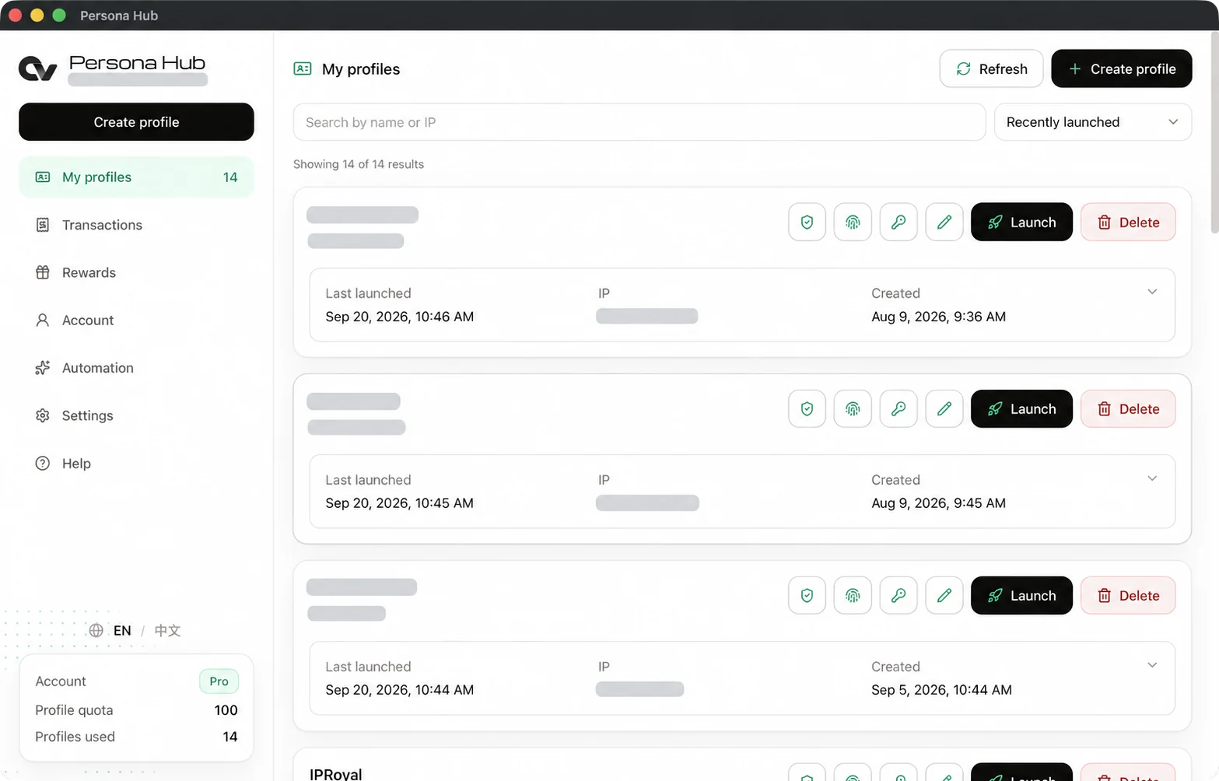
Task: Open Settings in sidebar
Action: [x=136, y=415]
